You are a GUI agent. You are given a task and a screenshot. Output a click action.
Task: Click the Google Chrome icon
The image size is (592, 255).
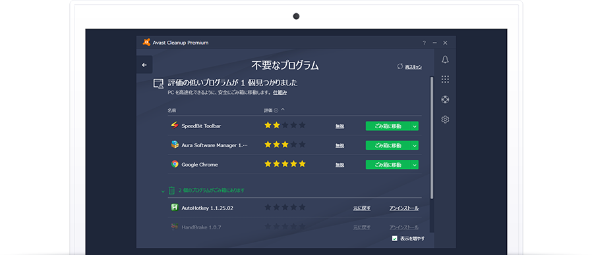(x=175, y=164)
